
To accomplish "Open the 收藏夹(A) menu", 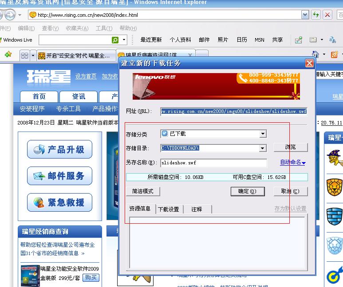I will click(x=77, y=28).
